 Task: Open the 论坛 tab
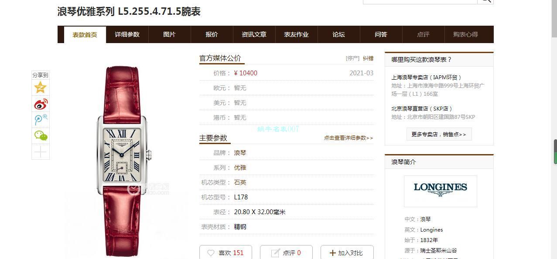(338, 34)
